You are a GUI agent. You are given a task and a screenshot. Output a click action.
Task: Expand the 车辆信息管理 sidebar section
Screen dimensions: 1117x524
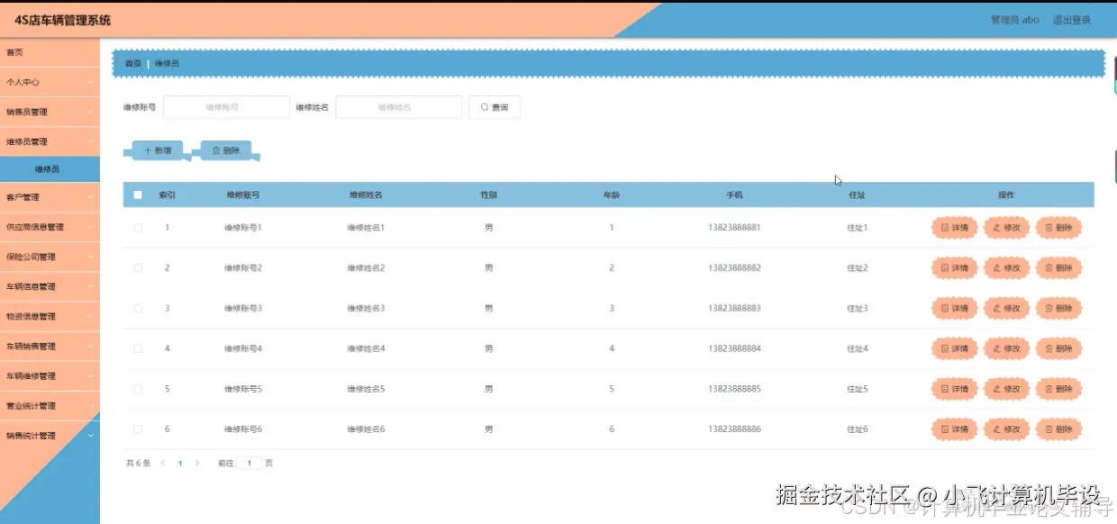[50, 285]
